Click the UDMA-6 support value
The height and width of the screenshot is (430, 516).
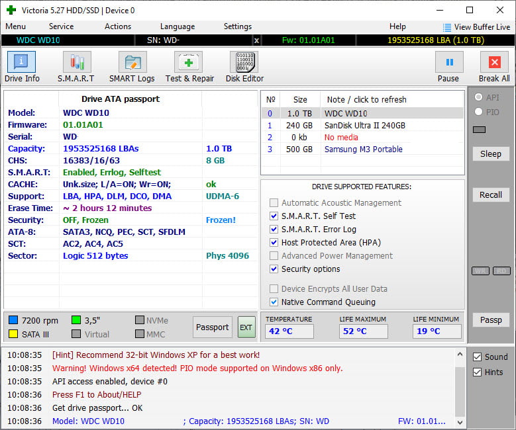pyautogui.click(x=223, y=196)
